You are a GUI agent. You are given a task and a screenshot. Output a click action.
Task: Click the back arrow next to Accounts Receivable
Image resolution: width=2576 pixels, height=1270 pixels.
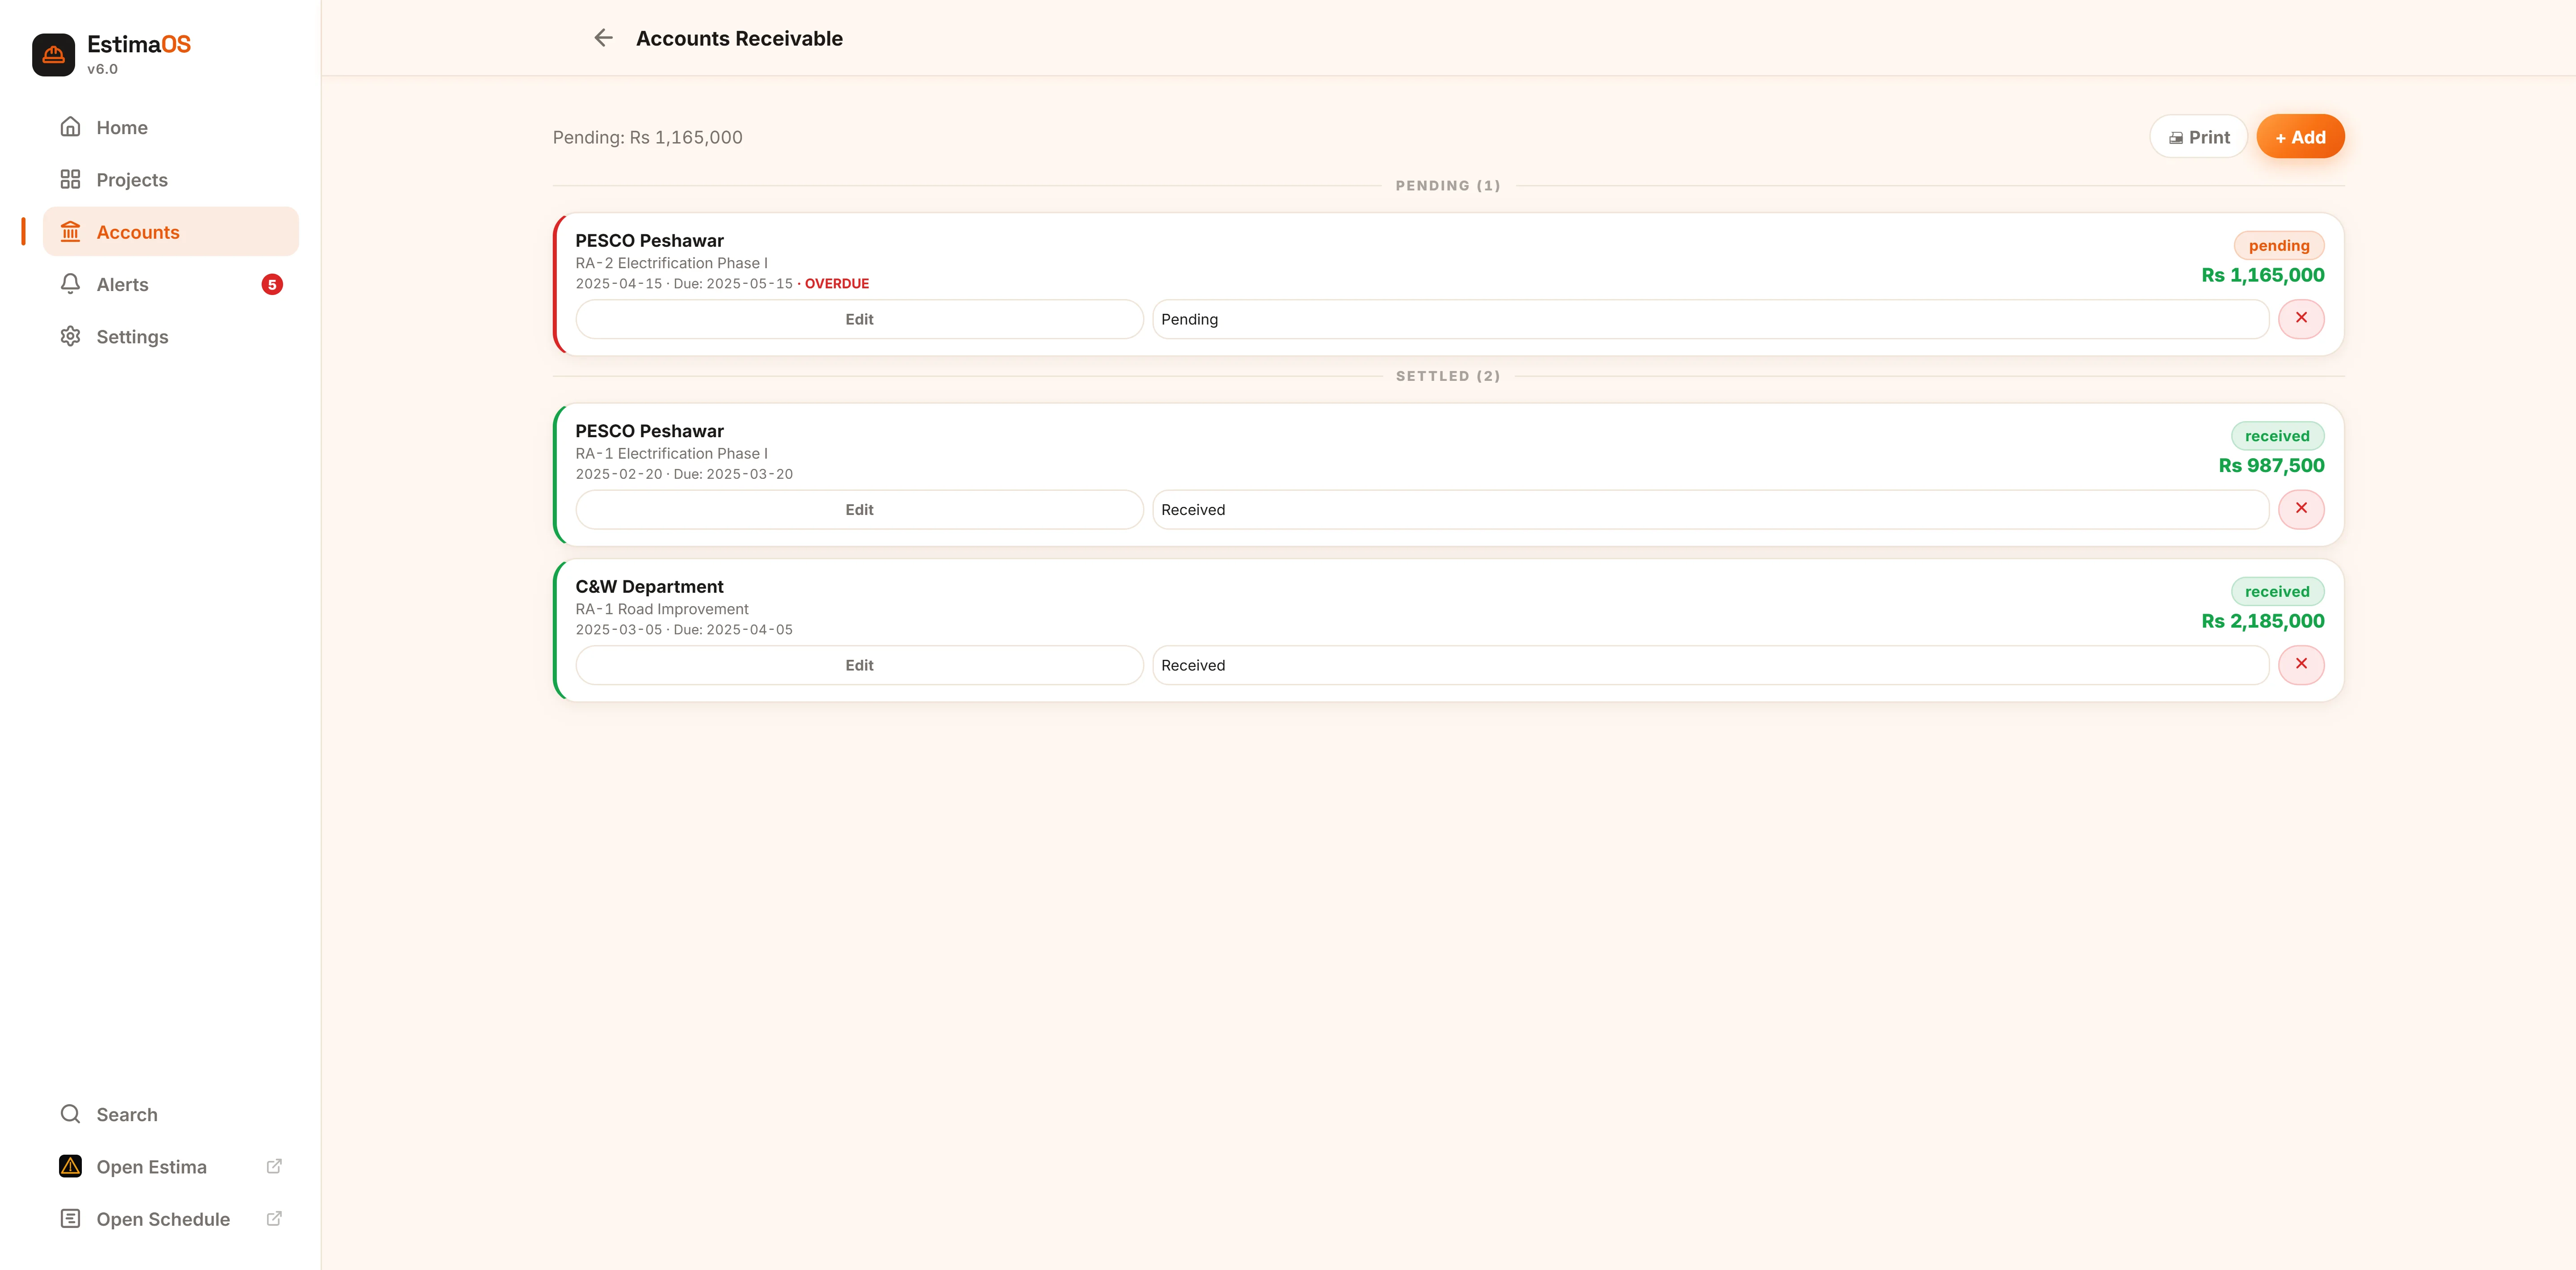(603, 38)
